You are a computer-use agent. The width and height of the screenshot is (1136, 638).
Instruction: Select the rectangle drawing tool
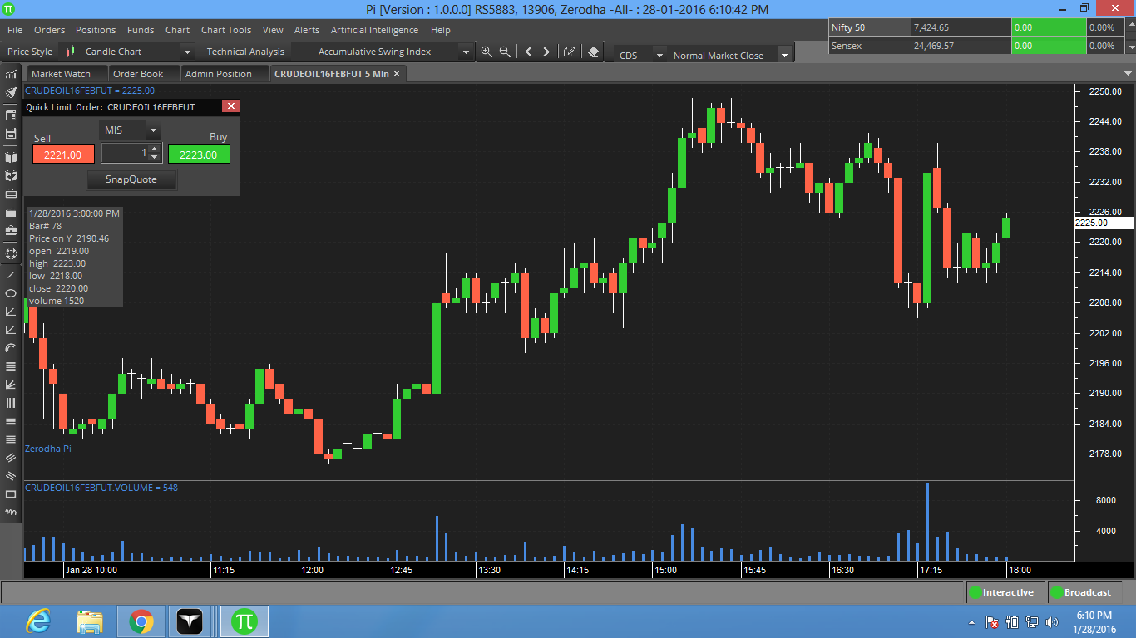(11, 494)
